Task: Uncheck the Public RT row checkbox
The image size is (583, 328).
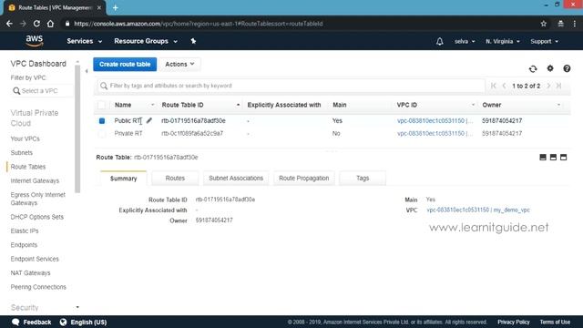Action: tap(102, 121)
